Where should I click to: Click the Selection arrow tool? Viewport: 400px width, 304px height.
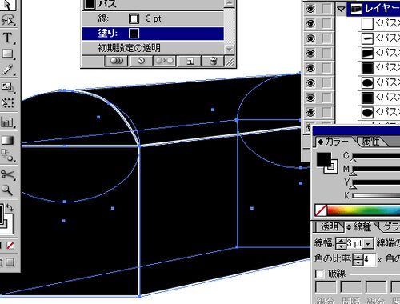click(x=7, y=5)
